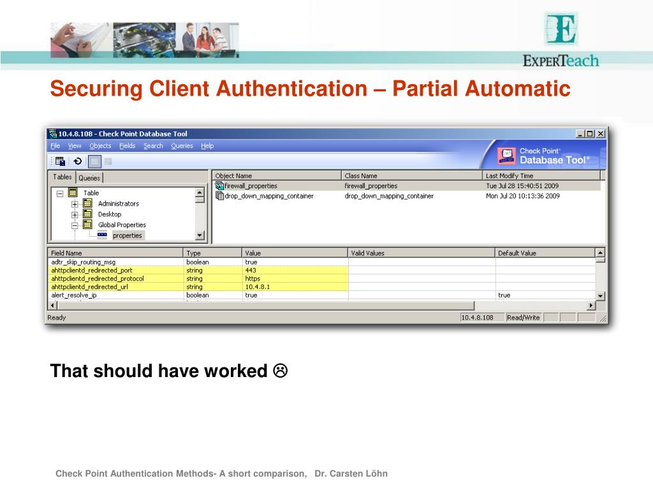Click the Database Tool title bar icon
This screenshot has width=653, height=490.
tap(52, 134)
